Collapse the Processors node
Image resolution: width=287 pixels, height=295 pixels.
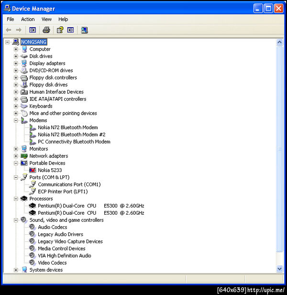pyautogui.click(x=16, y=199)
